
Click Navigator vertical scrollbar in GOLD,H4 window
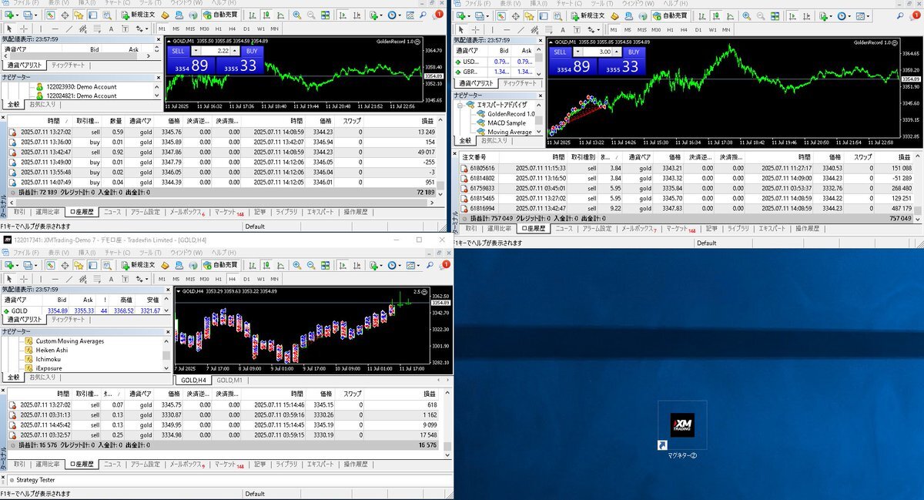tap(166, 354)
